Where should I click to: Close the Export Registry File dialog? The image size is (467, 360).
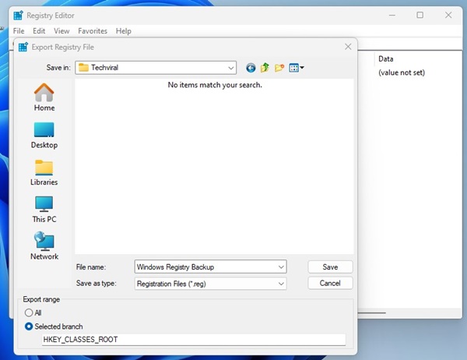pos(348,47)
